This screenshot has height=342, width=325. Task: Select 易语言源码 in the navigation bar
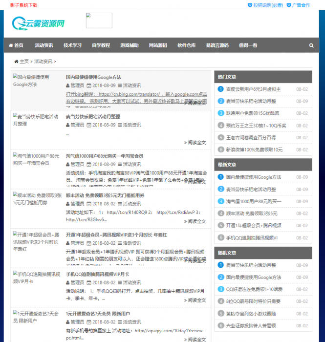coord(217,45)
